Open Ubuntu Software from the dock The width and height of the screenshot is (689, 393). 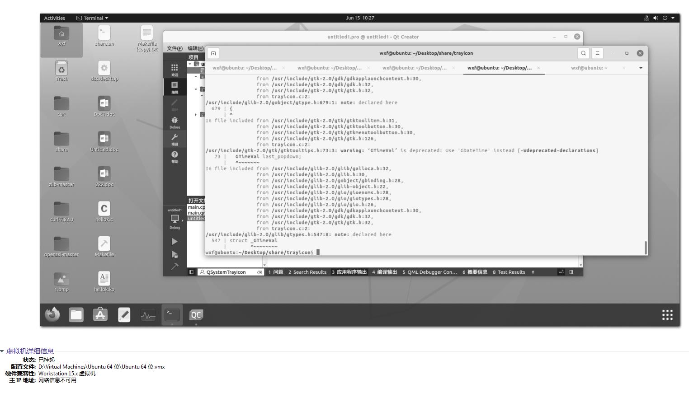(x=100, y=314)
